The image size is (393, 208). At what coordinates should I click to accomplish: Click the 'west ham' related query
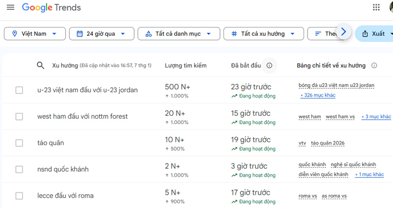(x=309, y=117)
